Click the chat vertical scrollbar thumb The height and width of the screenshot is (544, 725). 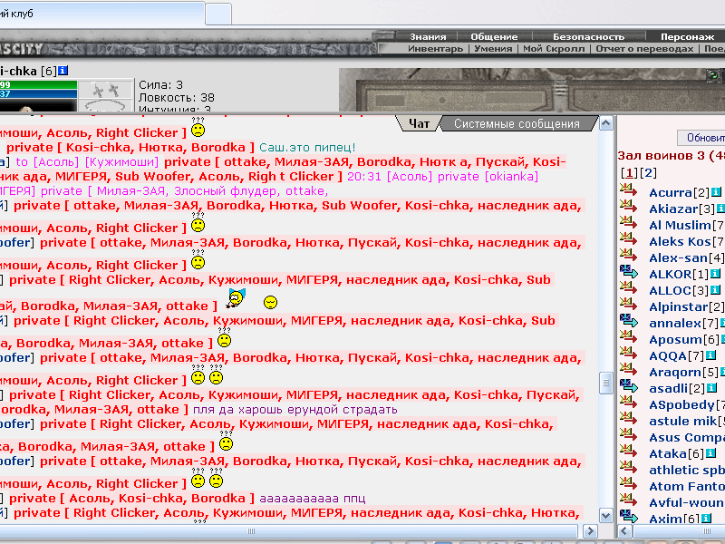pyautogui.click(x=605, y=383)
